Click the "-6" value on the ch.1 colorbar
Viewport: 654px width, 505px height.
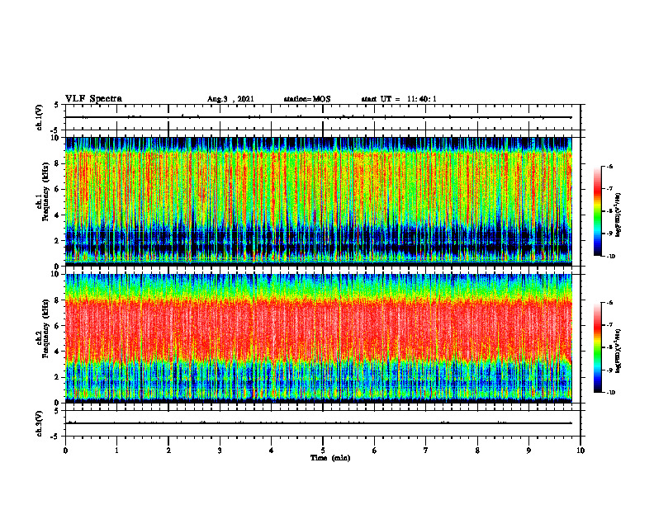point(609,166)
